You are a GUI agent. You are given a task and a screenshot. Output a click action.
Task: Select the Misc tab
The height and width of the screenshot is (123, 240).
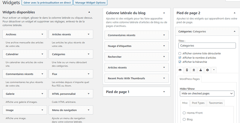[185, 103]
